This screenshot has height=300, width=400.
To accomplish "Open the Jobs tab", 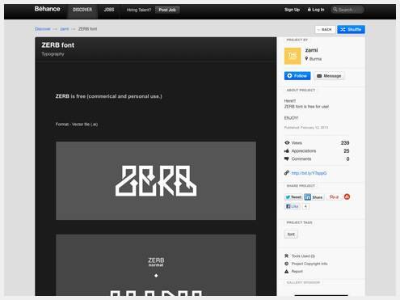I will (109, 10).
